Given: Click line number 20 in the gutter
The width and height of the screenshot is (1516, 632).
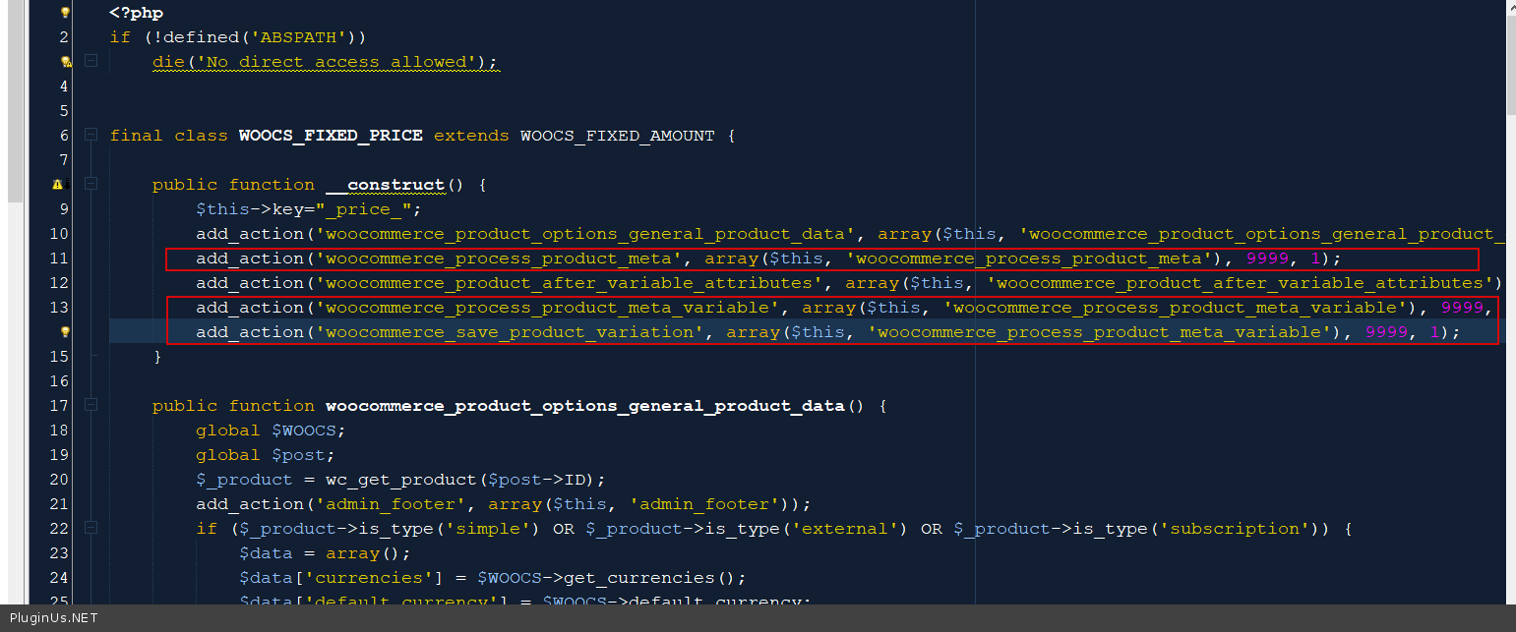Looking at the screenshot, I should pyautogui.click(x=58, y=480).
